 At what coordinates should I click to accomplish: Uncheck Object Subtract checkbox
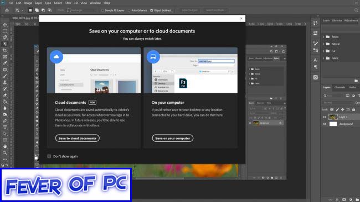[x=152, y=10]
